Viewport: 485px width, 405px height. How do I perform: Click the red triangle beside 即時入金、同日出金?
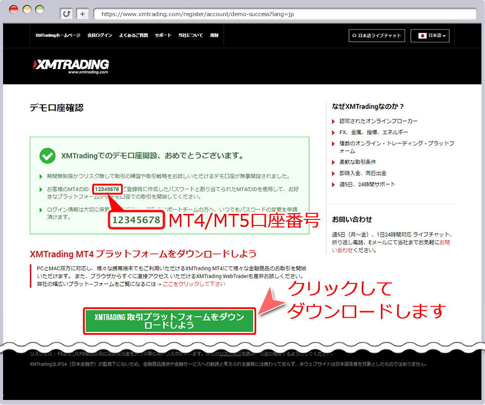point(333,173)
